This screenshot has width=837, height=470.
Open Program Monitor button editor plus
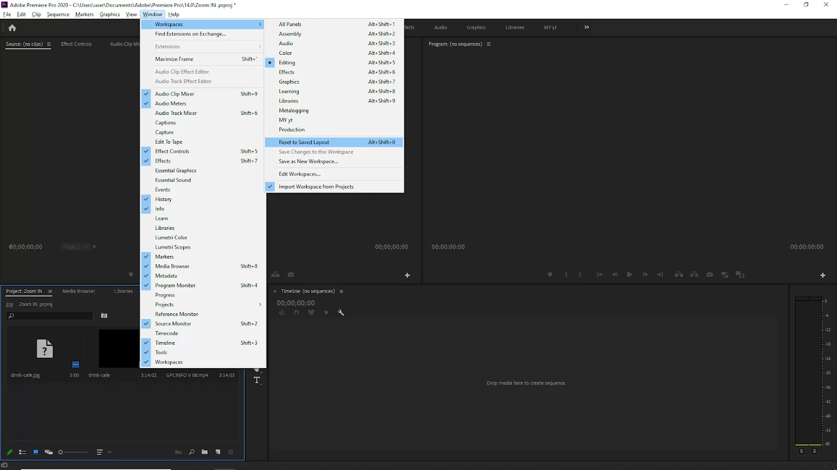tap(823, 275)
